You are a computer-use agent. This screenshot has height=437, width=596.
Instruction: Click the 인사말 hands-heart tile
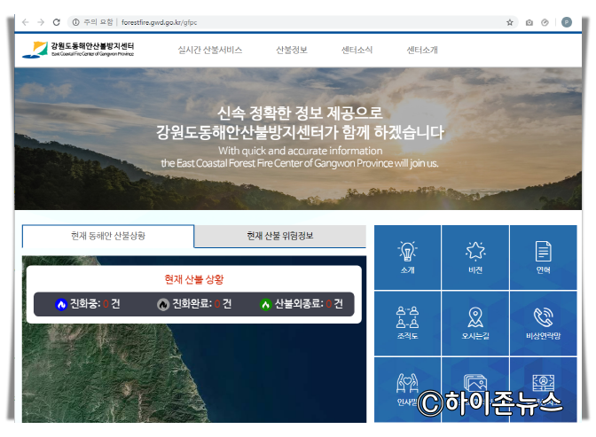407,389
